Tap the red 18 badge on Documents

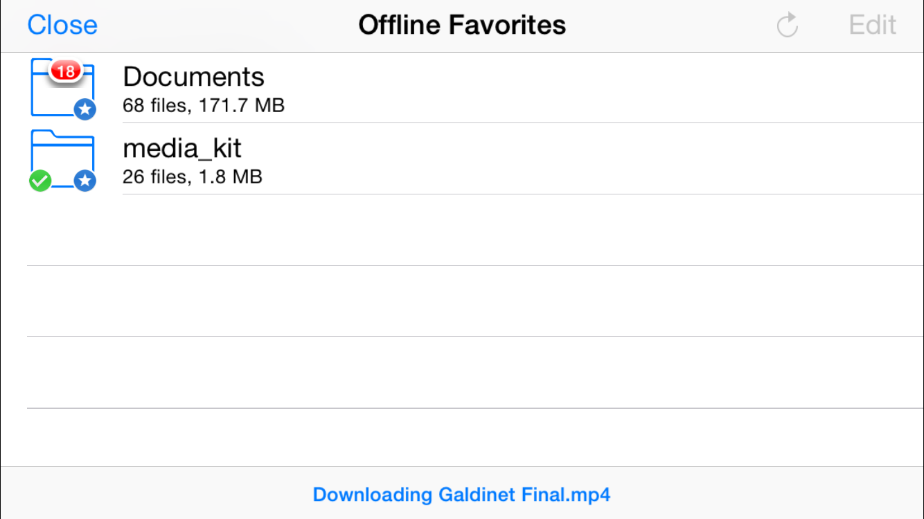(x=66, y=71)
